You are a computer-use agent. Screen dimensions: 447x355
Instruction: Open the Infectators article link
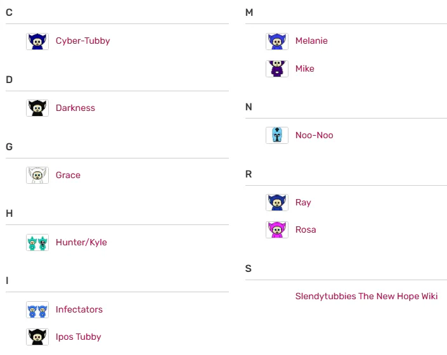point(79,310)
